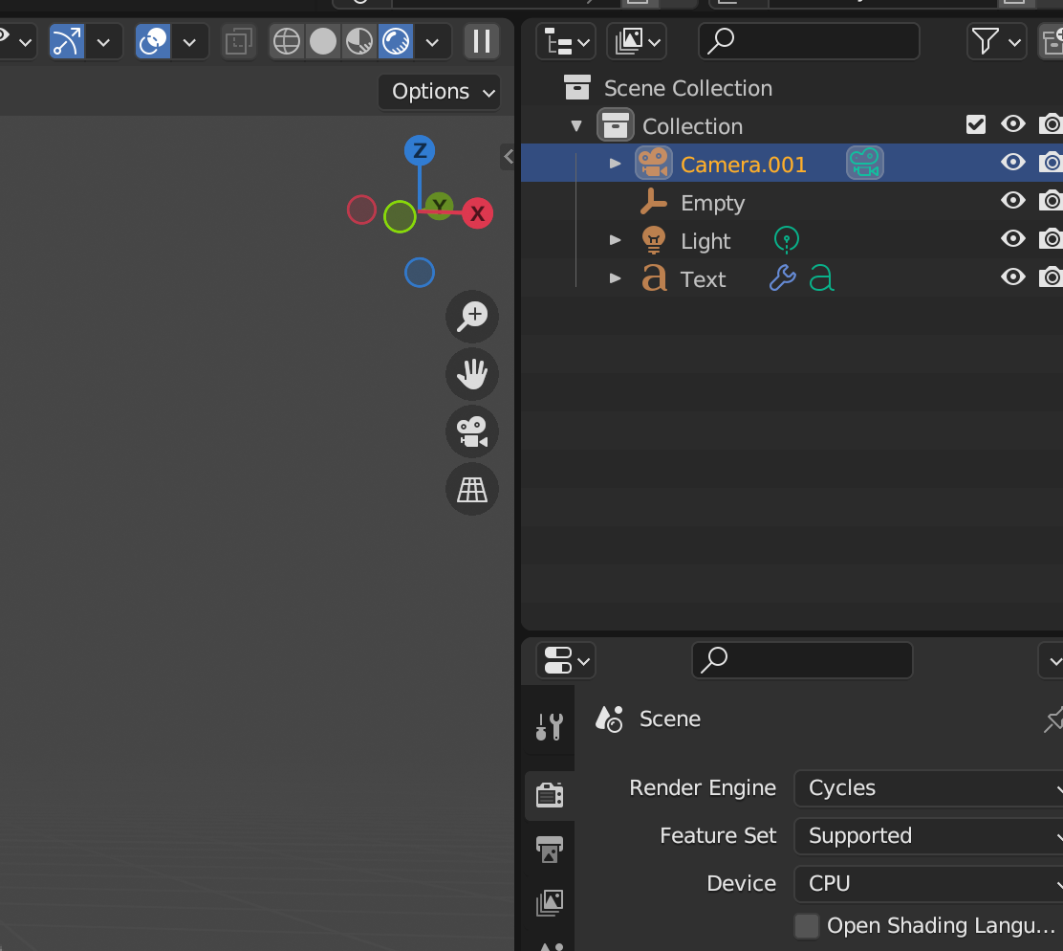
Task: Hide the Collection in viewport
Action: click(1013, 124)
